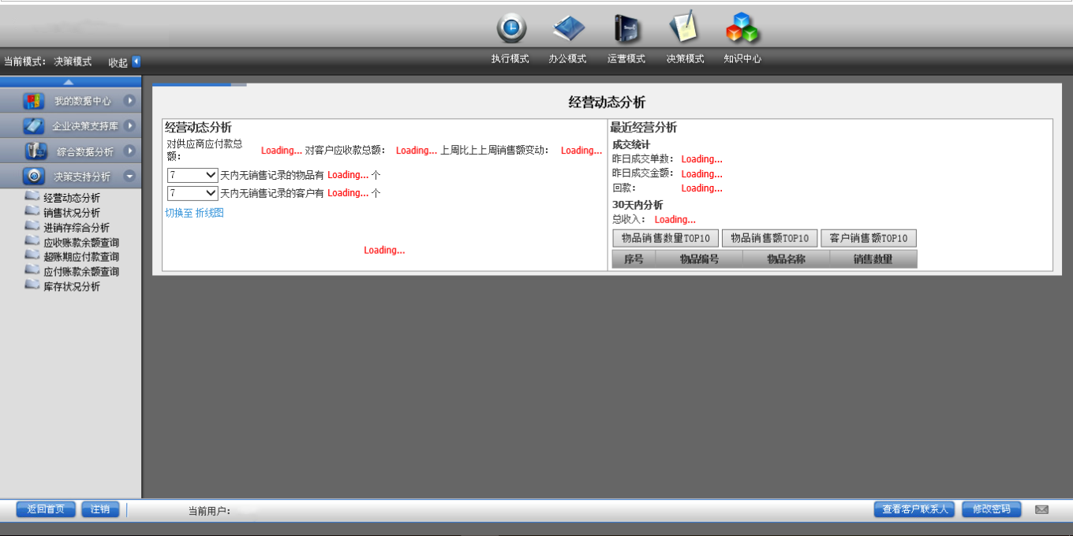Open the 运营模式 book icon
1073x536 pixels.
(627, 28)
